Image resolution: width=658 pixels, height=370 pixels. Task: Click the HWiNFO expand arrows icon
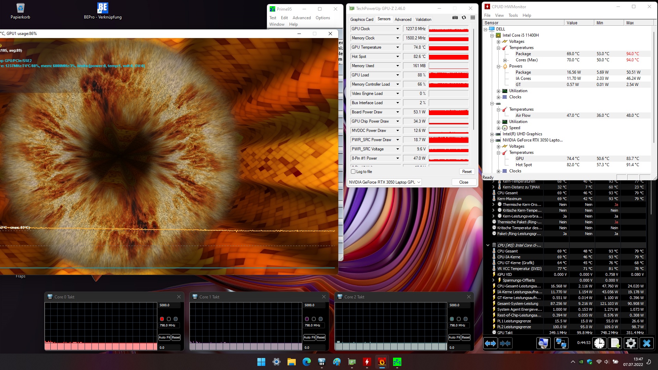coord(490,343)
